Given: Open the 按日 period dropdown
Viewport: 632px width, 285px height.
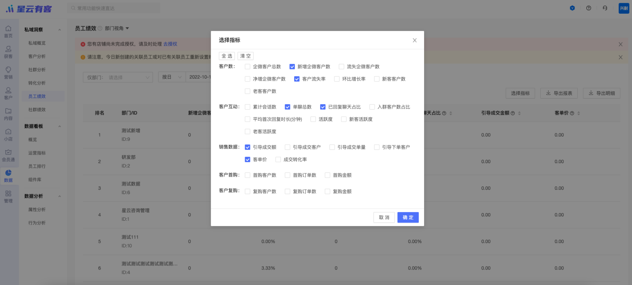Looking at the screenshot, I should point(172,77).
